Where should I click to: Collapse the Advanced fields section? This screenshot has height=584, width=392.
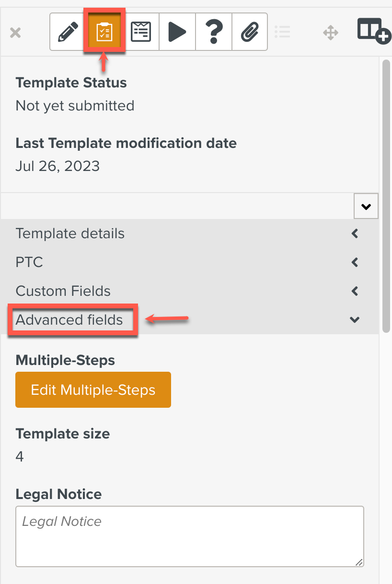coord(69,320)
